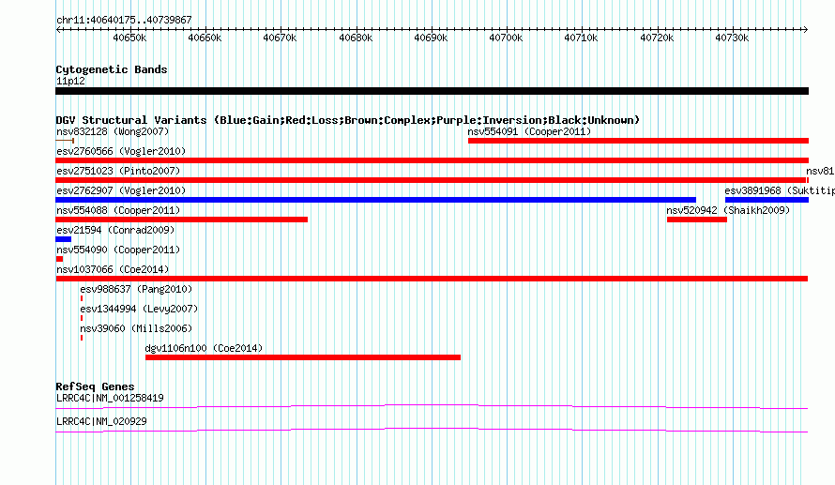835x485 pixels.
Task: Click the 40730k ruler position label
Action: click(x=732, y=38)
